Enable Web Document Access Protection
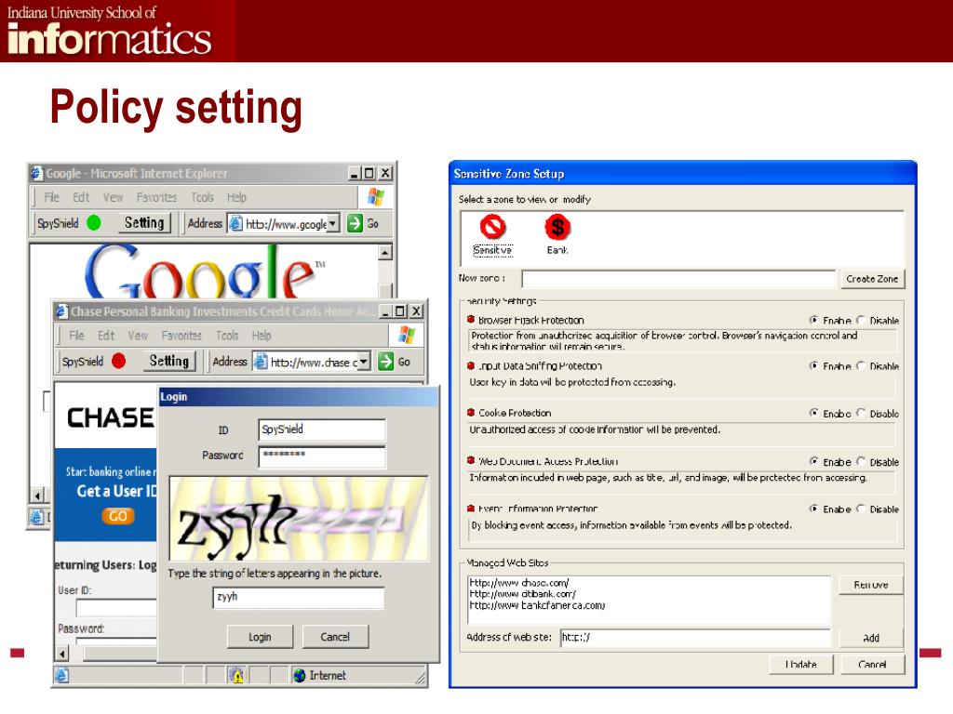 pos(813,461)
